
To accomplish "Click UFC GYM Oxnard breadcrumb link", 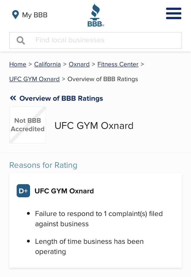I will click(34, 79).
